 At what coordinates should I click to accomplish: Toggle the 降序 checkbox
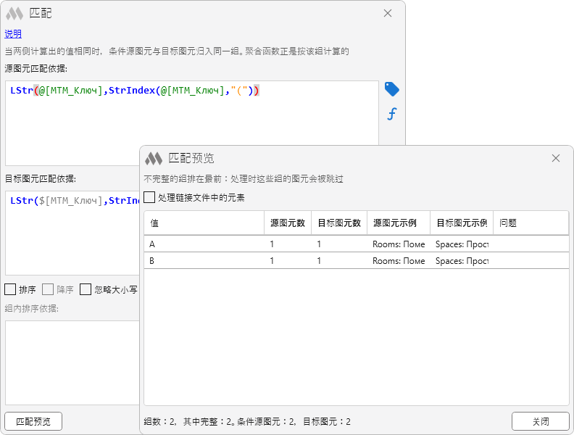[x=48, y=289]
